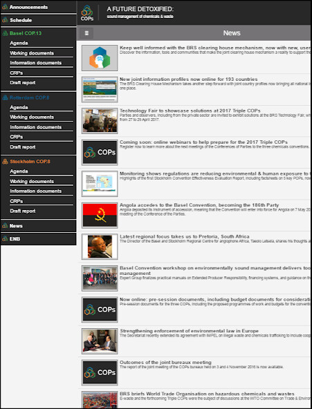Click the Angola flag thumbnail
This screenshot has width=312, height=409.
[100, 215]
